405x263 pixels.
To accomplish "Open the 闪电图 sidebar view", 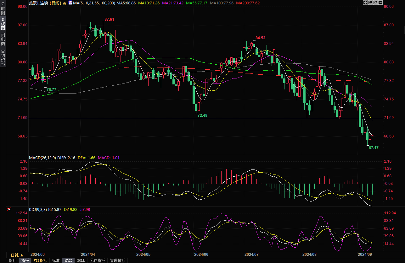I will coord(3,39).
